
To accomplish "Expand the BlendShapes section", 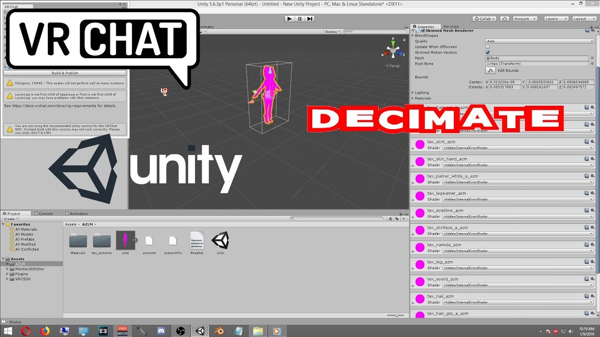I will pos(413,36).
